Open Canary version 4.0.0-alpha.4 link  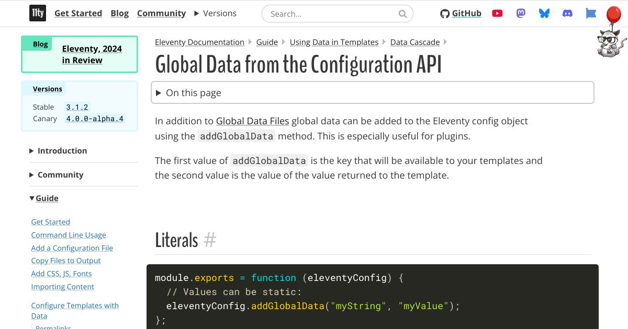95,119
